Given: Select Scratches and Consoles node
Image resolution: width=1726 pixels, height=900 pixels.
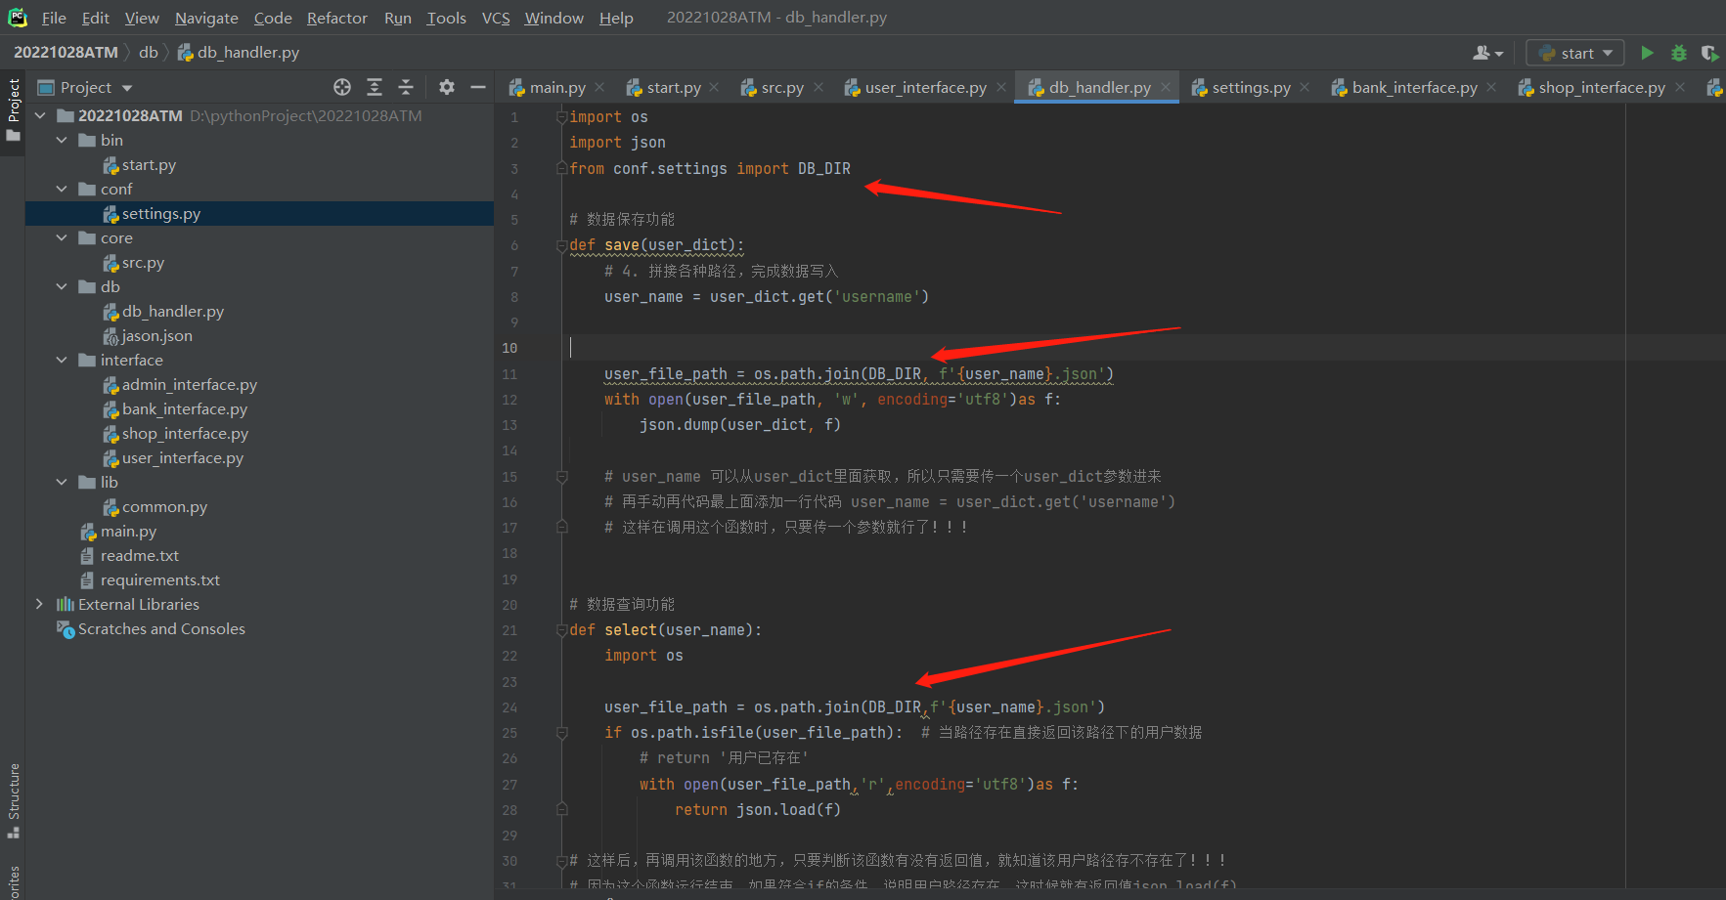Looking at the screenshot, I should (x=161, y=628).
